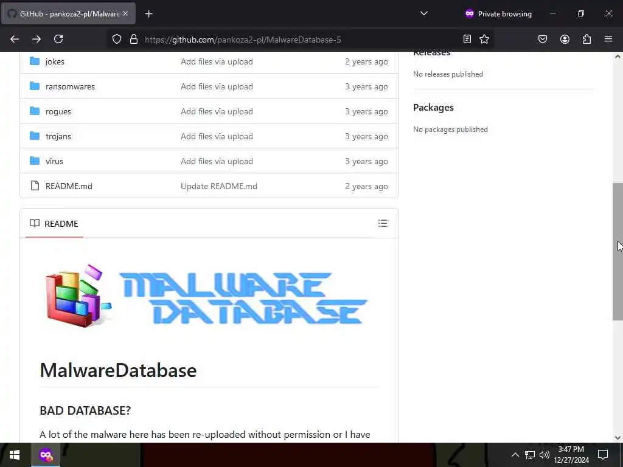The height and width of the screenshot is (467, 623).
Task: Click the No releases published text
Action: point(448,74)
